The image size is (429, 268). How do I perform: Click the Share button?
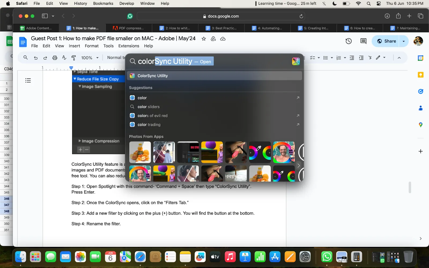pyautogui.click(x=386, y=41)
